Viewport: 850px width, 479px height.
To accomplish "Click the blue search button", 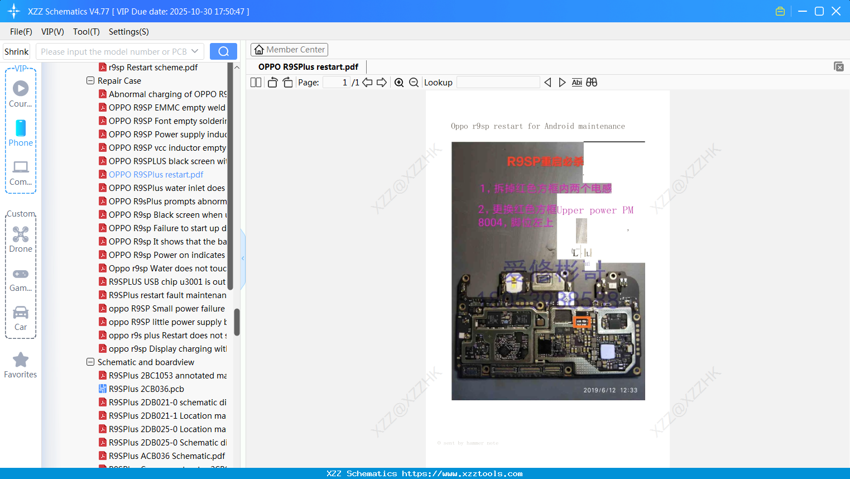I will 223,51.
